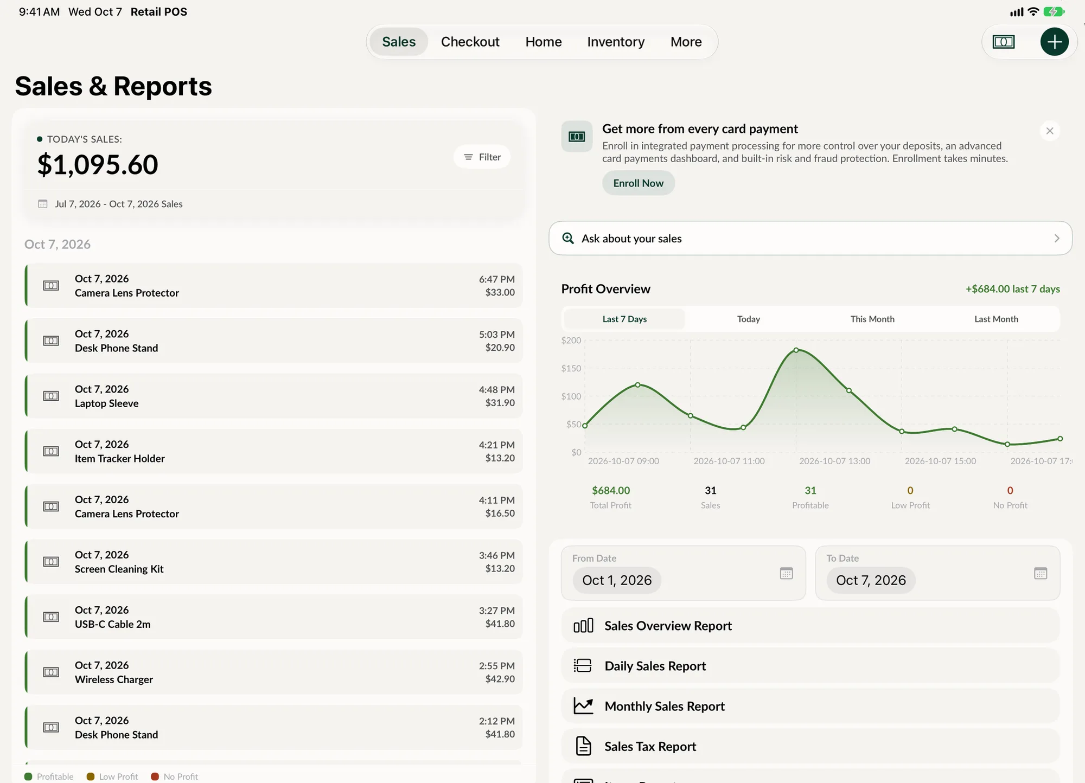Open the Filter button for today's sales

[x=482, y=157]
